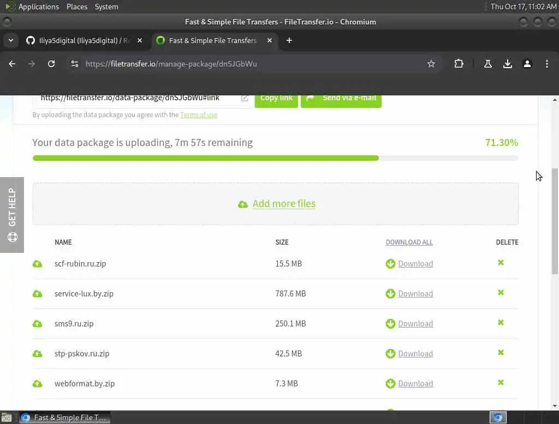Delete the sms9.ru.zip file
The height and width of the screenshot is (424, 559).
501,323
